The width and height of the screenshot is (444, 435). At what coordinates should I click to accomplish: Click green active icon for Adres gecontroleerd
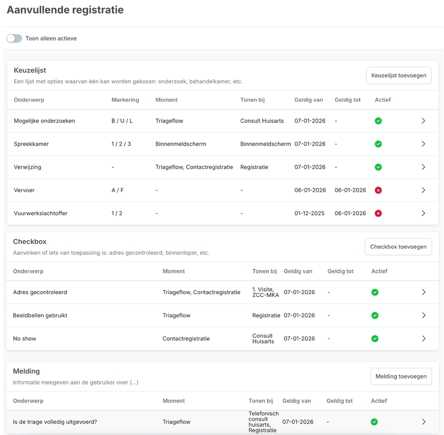375,292
